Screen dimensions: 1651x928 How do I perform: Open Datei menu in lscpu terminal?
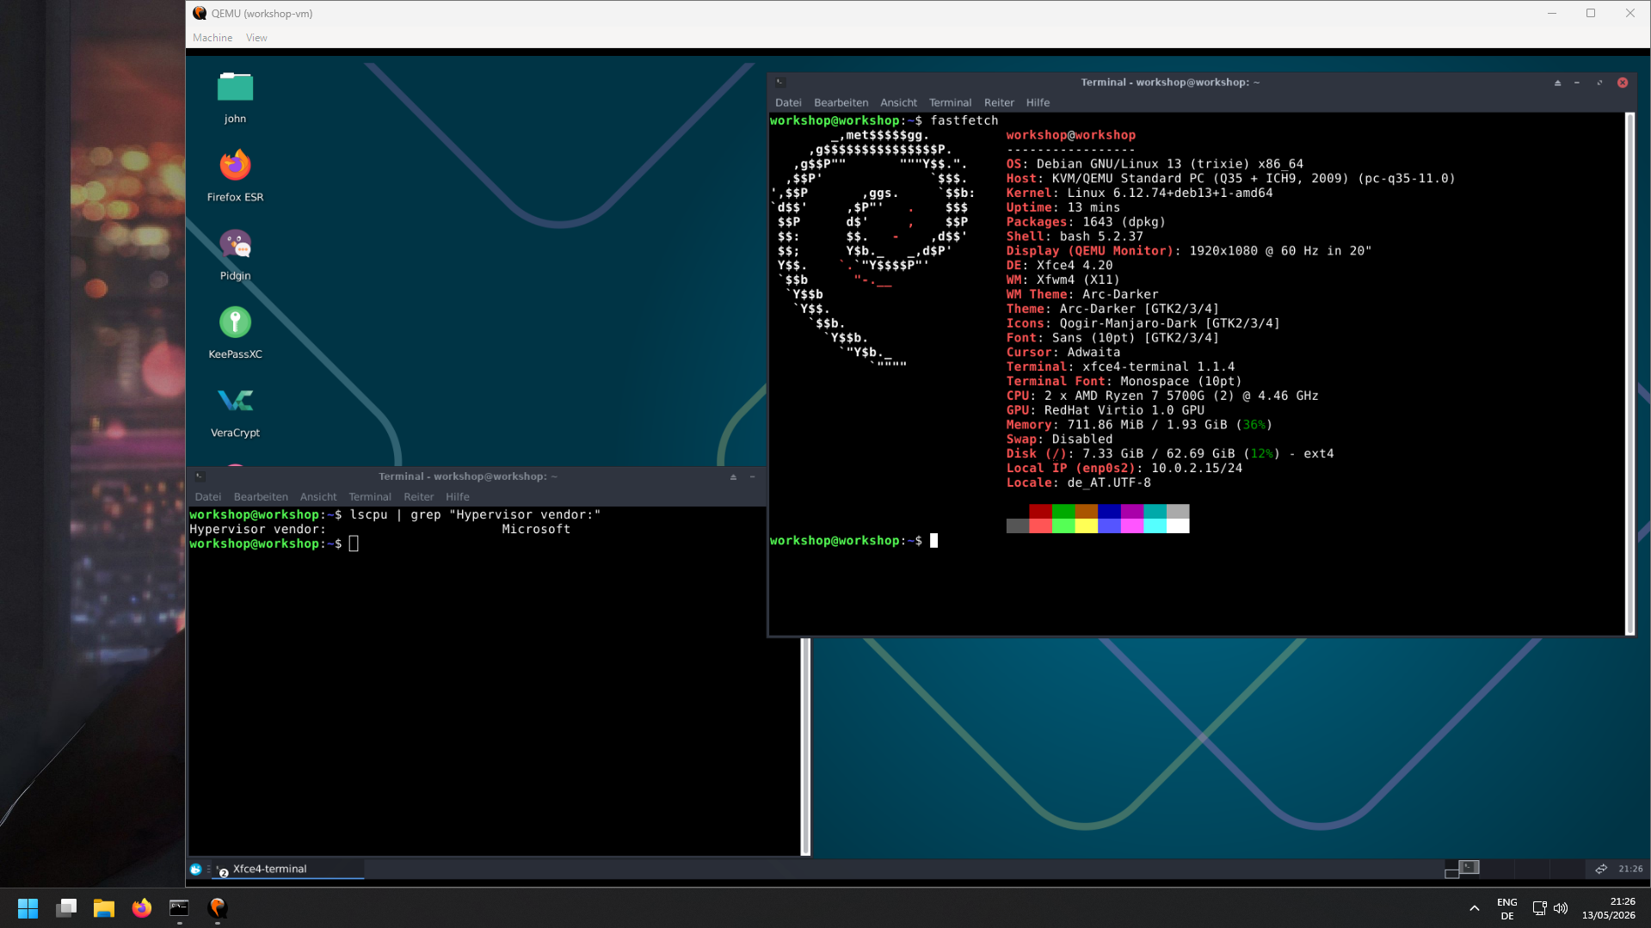[x=207, y=497]
